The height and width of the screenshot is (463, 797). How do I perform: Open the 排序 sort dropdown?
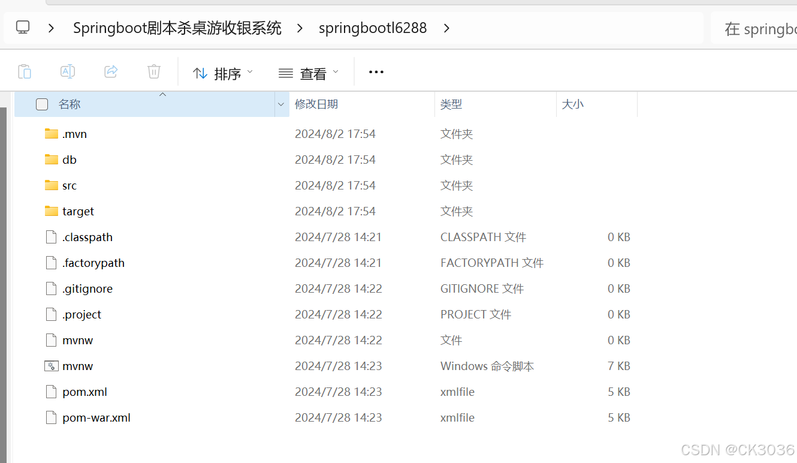222,72
